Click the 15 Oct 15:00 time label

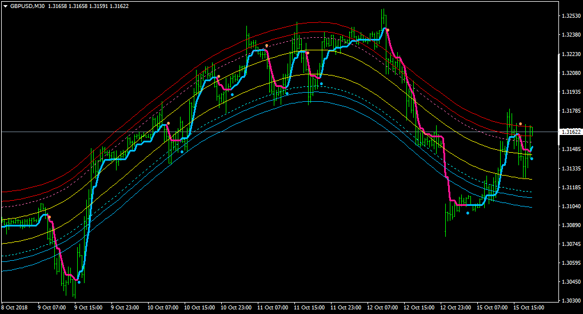tap(529, 308)
